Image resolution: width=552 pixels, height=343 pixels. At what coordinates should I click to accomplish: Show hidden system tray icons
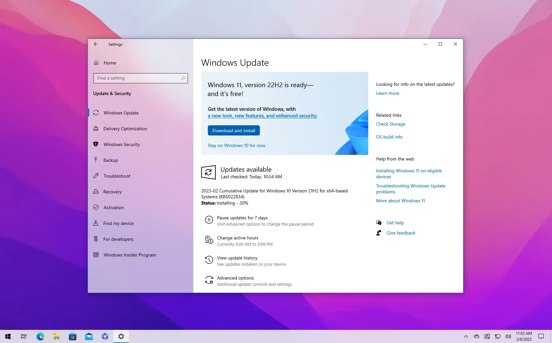tap(466, 336)
